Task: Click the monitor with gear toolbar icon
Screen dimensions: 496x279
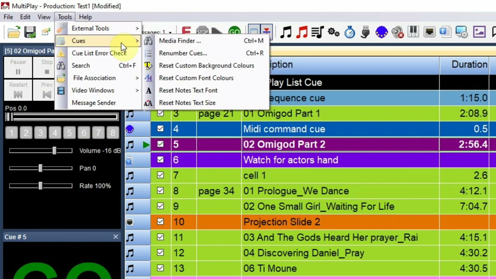Action: (462, 32)
